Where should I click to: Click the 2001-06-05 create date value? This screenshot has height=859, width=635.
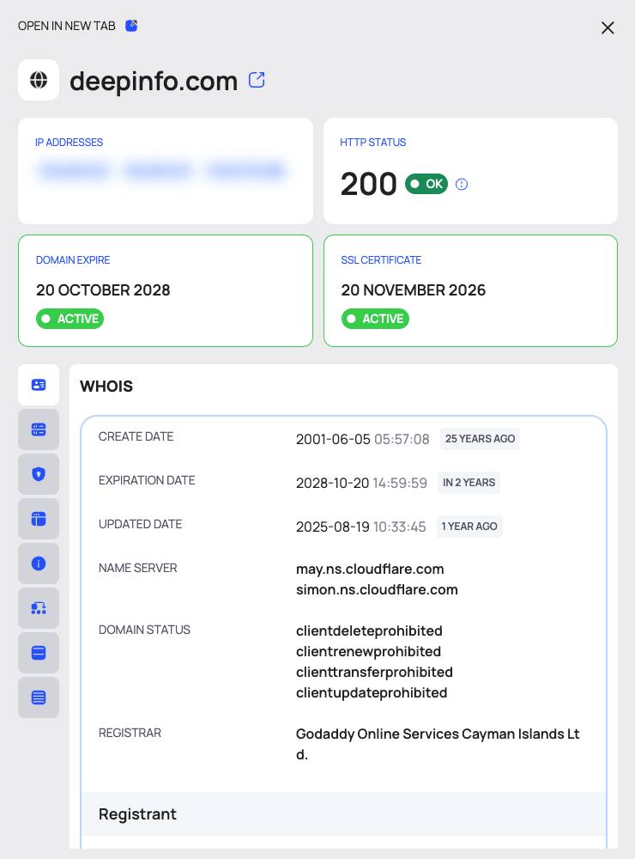click(x=362, y=439)
